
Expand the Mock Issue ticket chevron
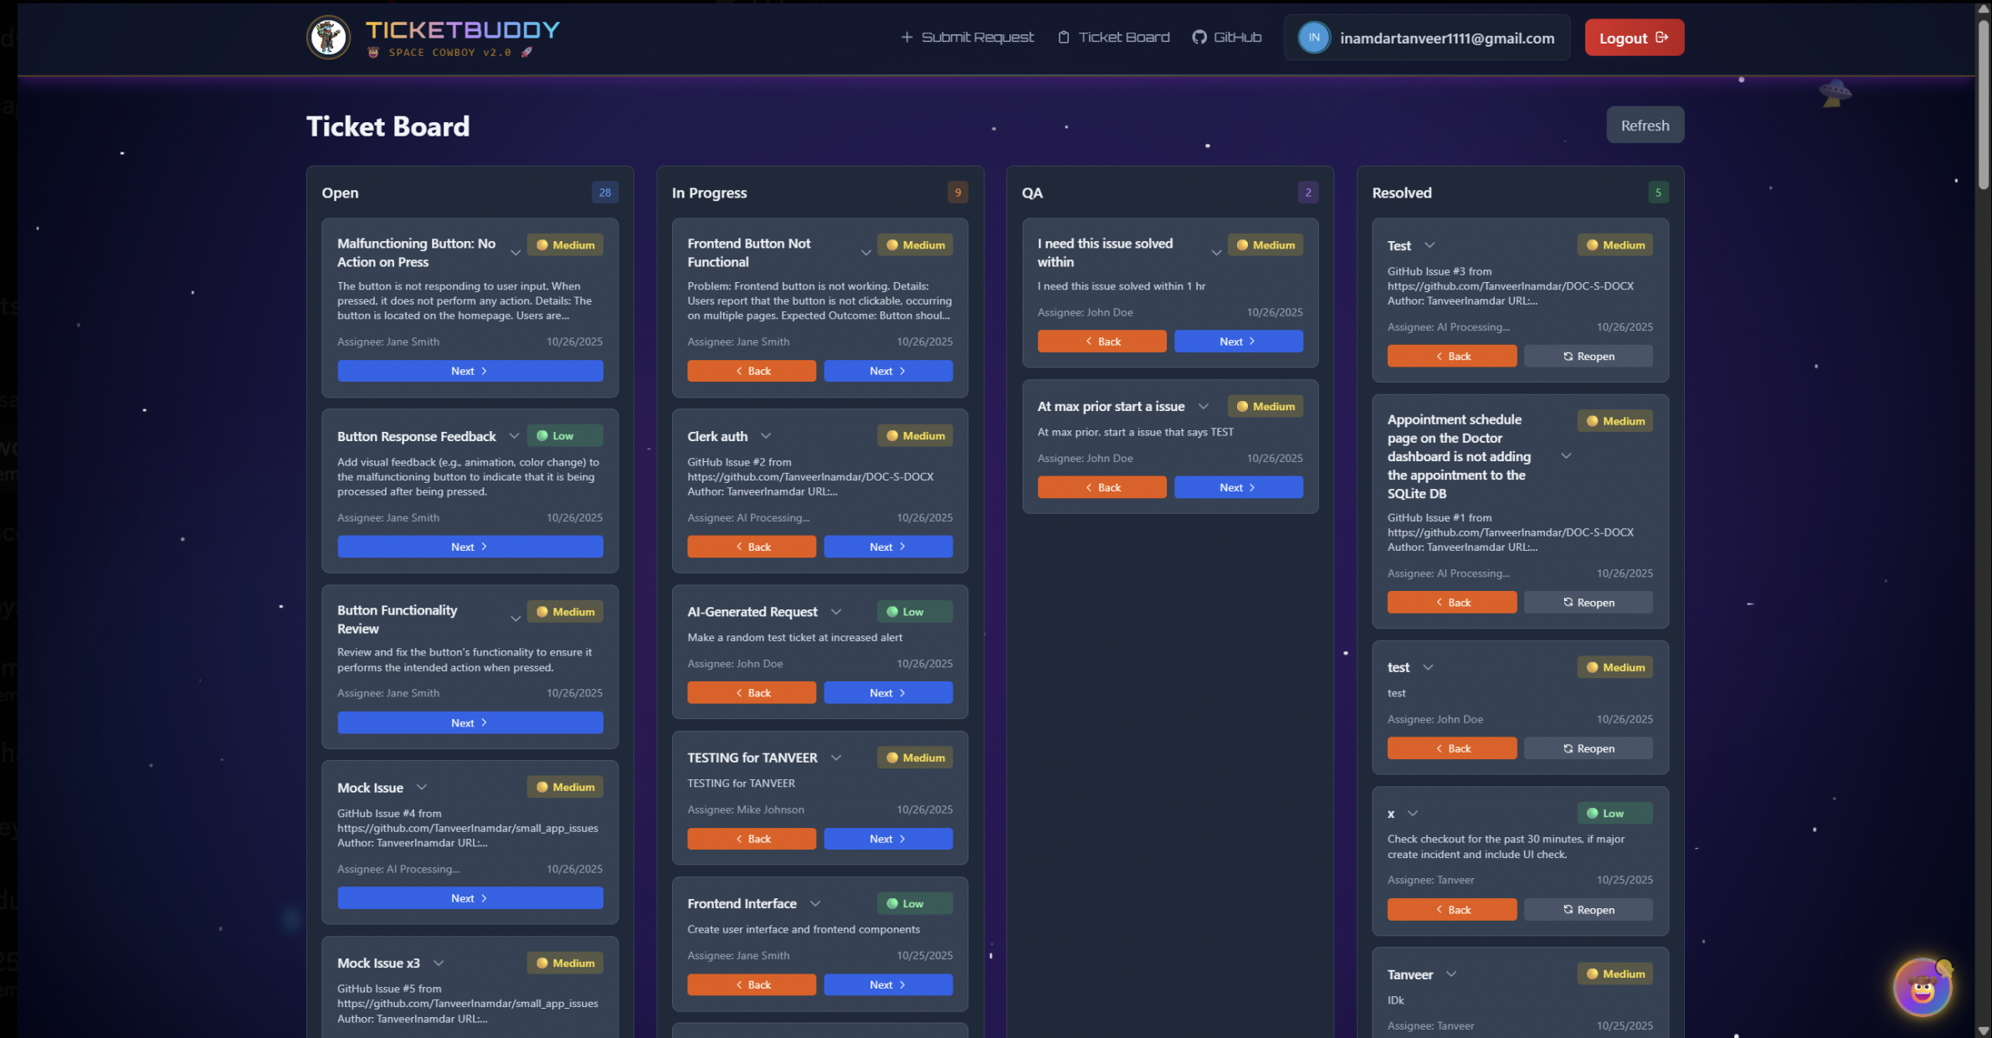point(422,788)
